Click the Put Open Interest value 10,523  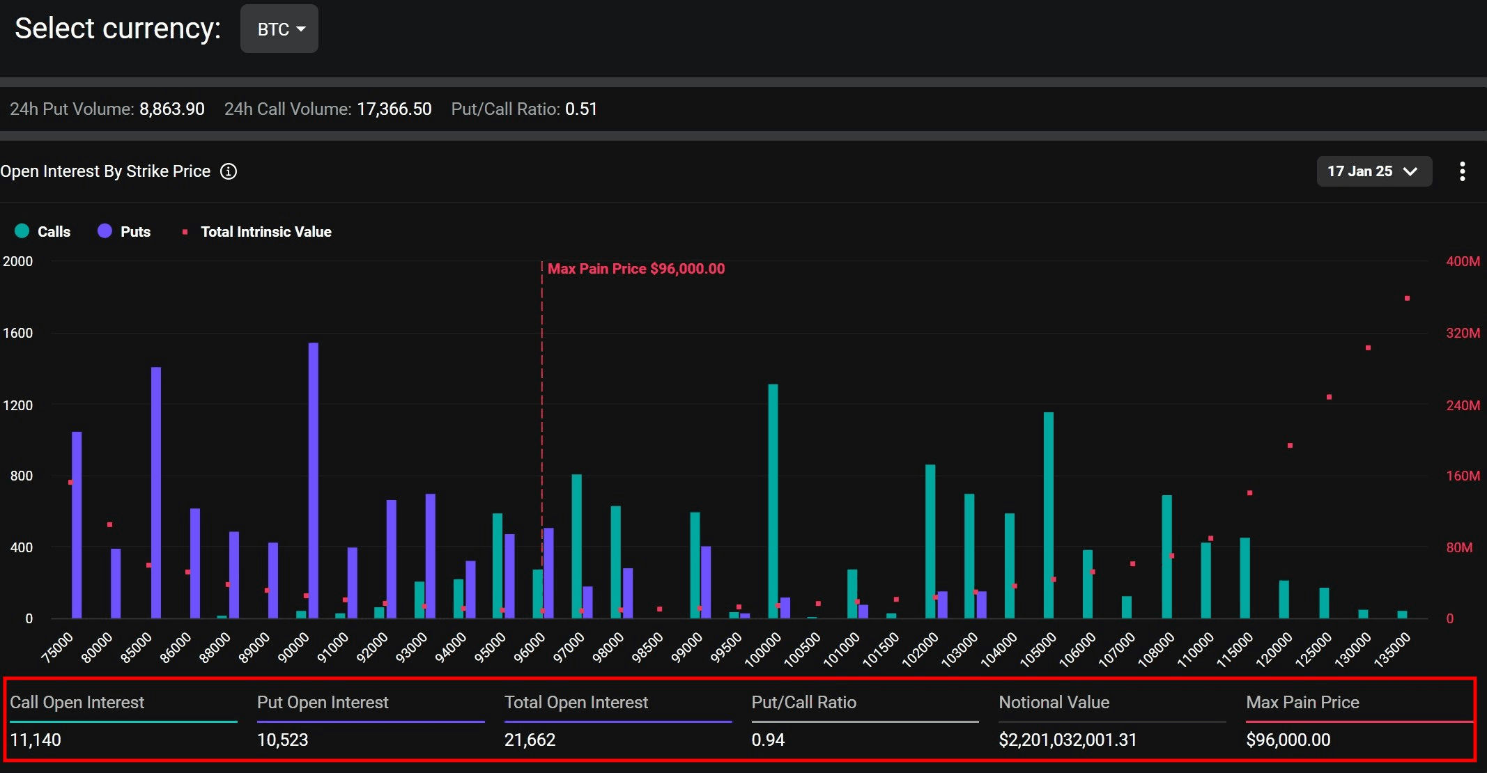(x=283, y=740)
